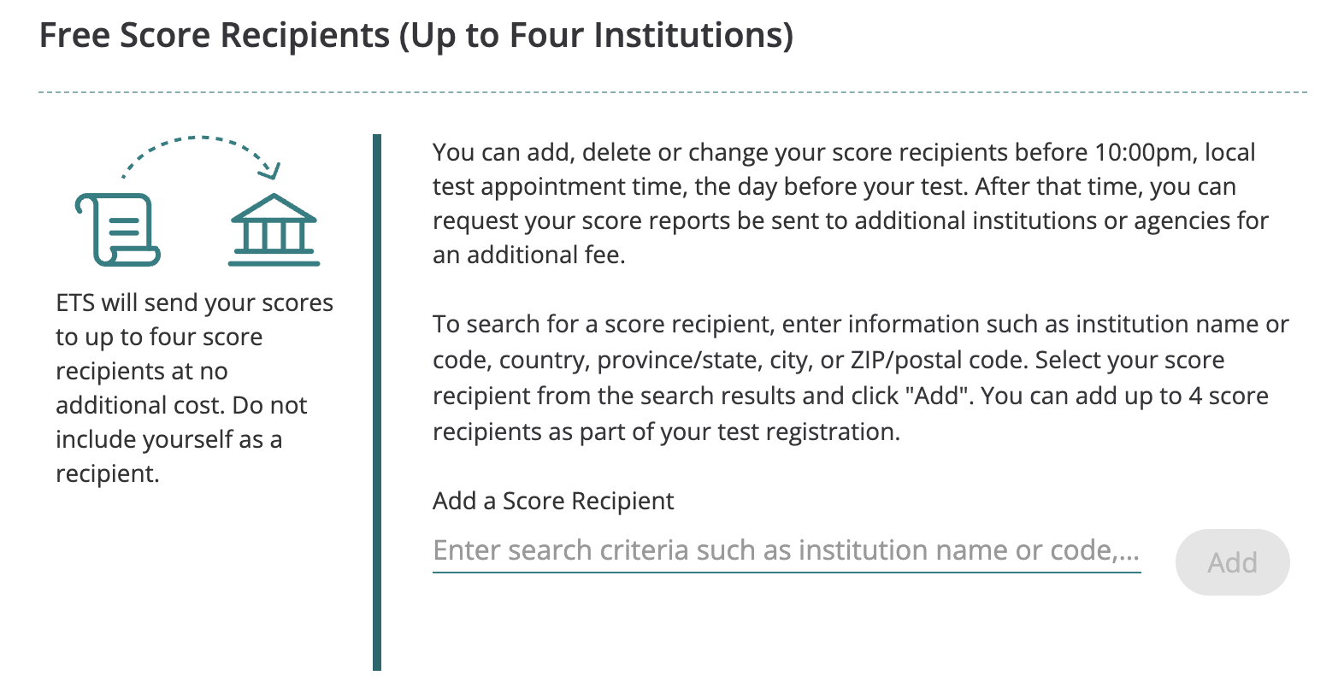Screen dimensions: 1344x699
Task: Click the institution building icon
Action: pos(274,229)
